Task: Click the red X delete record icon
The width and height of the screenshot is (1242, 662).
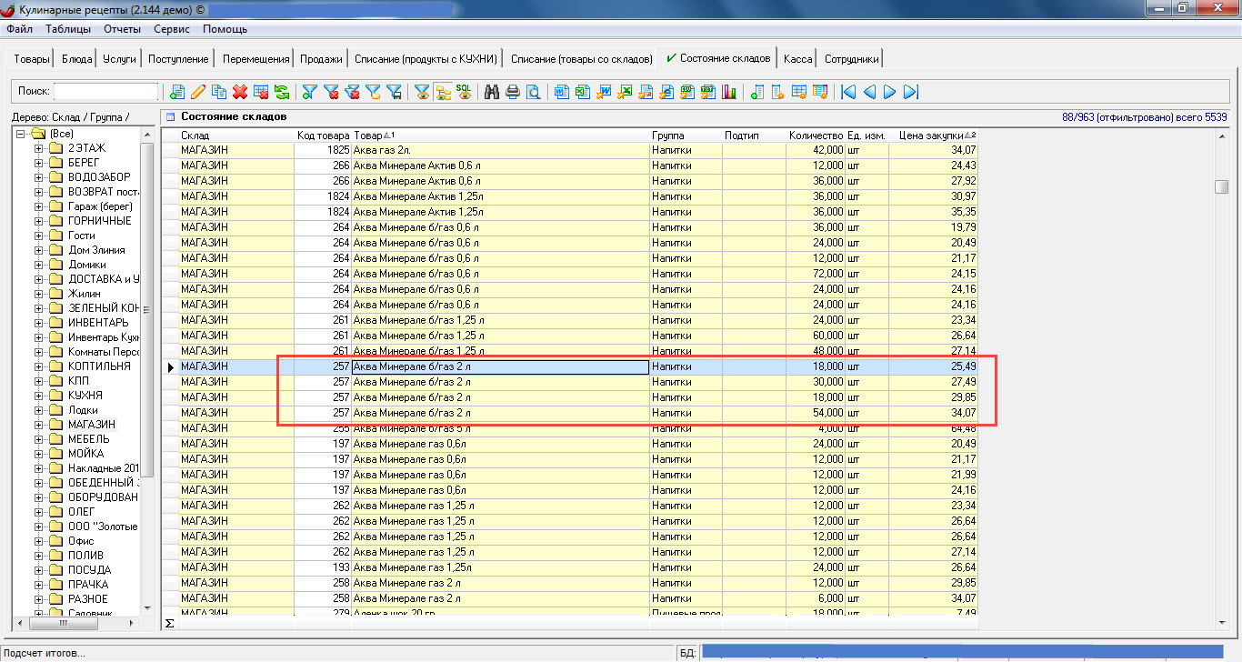Action: [240, 92]
